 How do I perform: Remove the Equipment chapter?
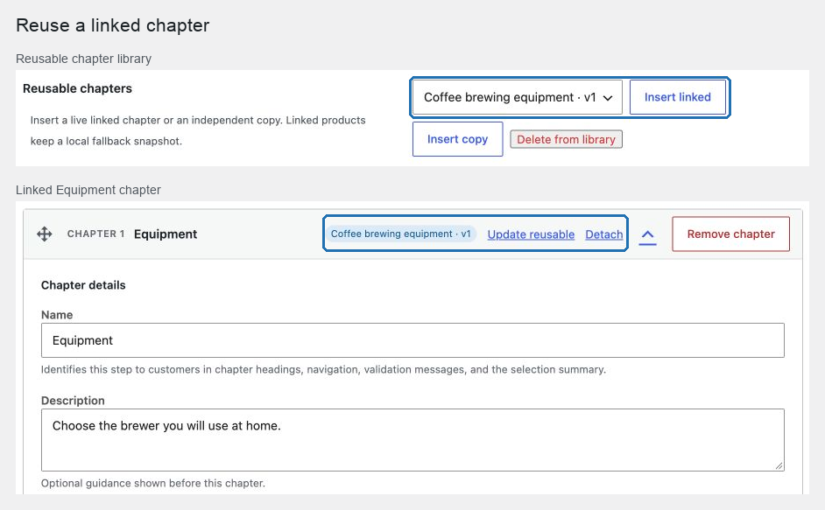point(730,234)
